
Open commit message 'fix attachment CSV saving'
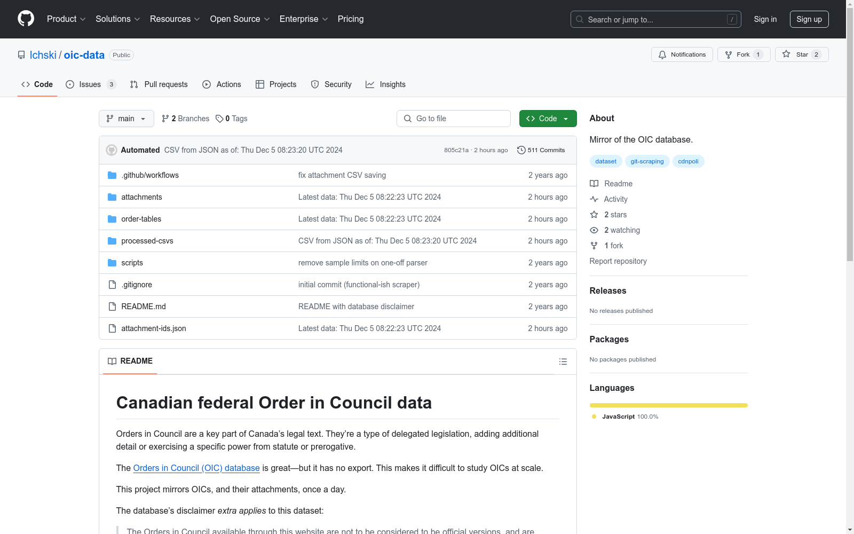pos(342,175)
